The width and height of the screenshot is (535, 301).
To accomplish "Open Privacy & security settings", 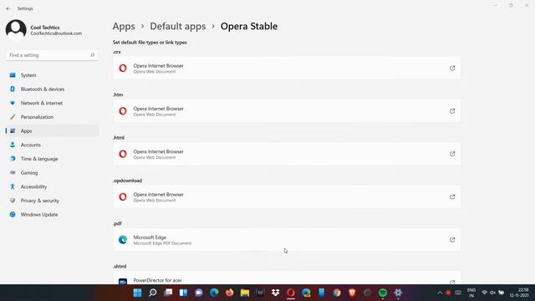I will (x=52, y=201).
